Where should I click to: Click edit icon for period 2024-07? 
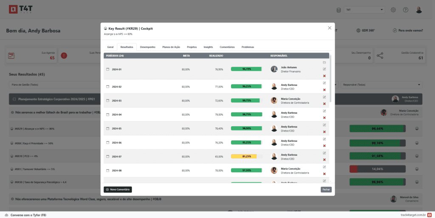pyautogui.click(x=324, y=153)
